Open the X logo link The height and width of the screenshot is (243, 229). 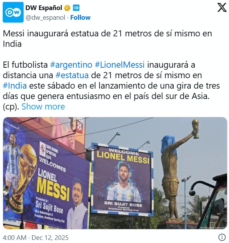click(222, 7)
